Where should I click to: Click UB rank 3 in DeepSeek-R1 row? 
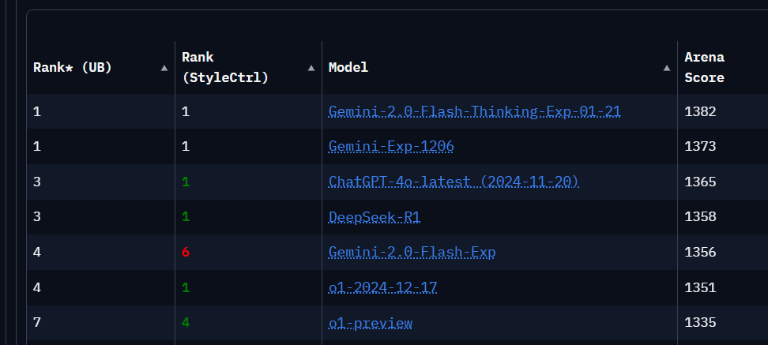(x=36, y=217)
